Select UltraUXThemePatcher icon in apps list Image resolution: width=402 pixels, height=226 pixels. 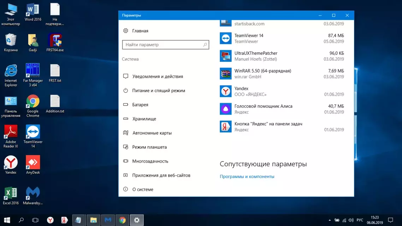[x=226, y=56]
